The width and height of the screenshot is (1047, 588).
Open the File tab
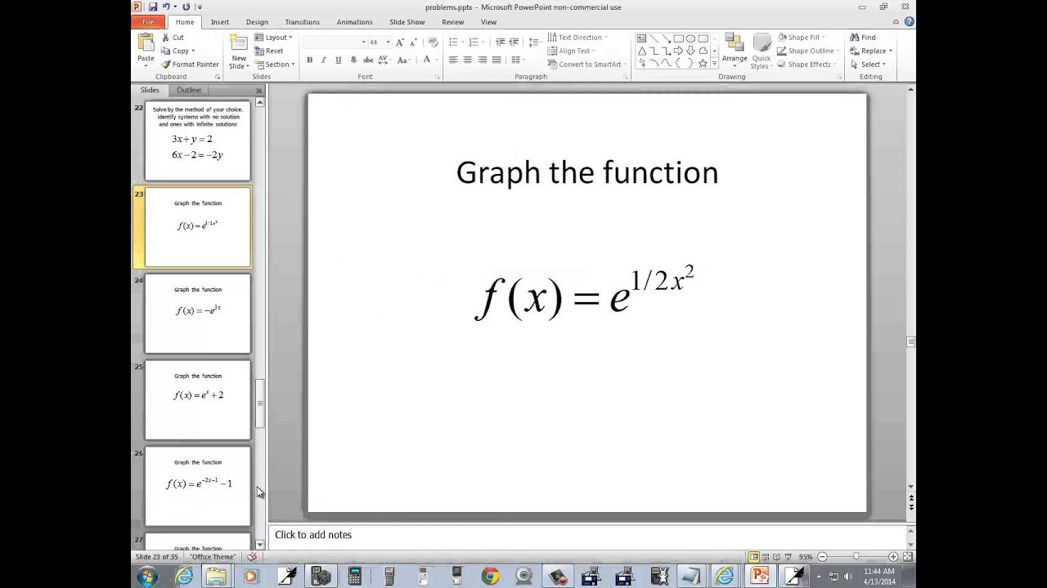(x=148, y=22)
